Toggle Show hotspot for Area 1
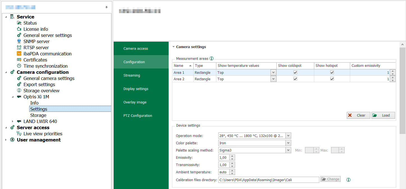This screenshot has width=406, height=189. [x=332, y=72]
